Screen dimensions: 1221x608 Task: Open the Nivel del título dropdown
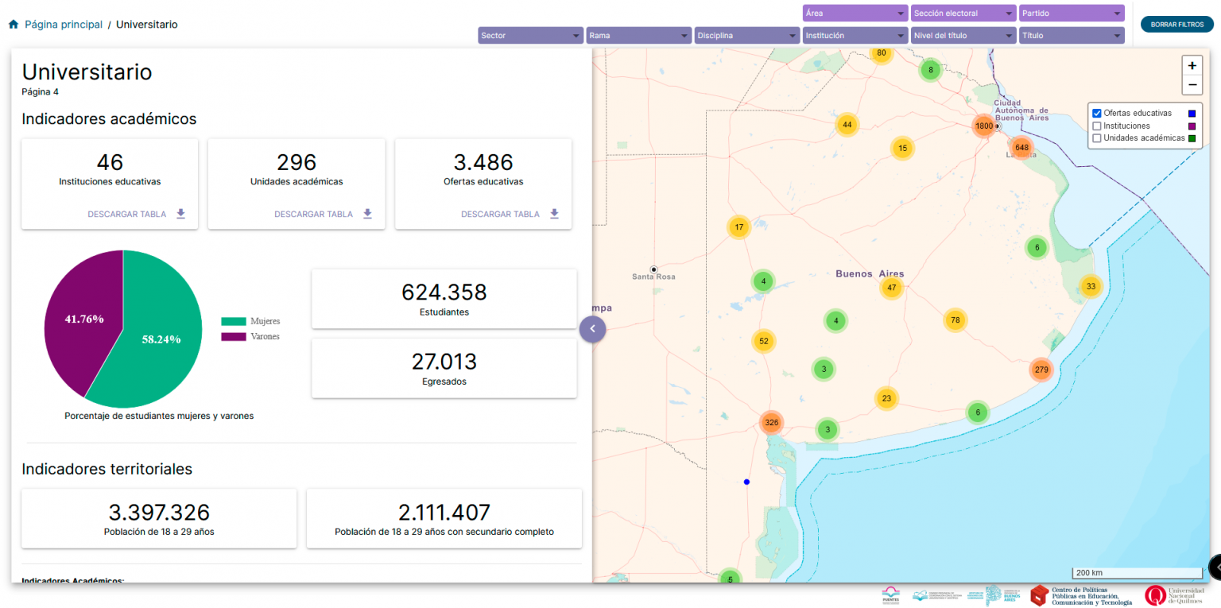[x=963, y=36]
